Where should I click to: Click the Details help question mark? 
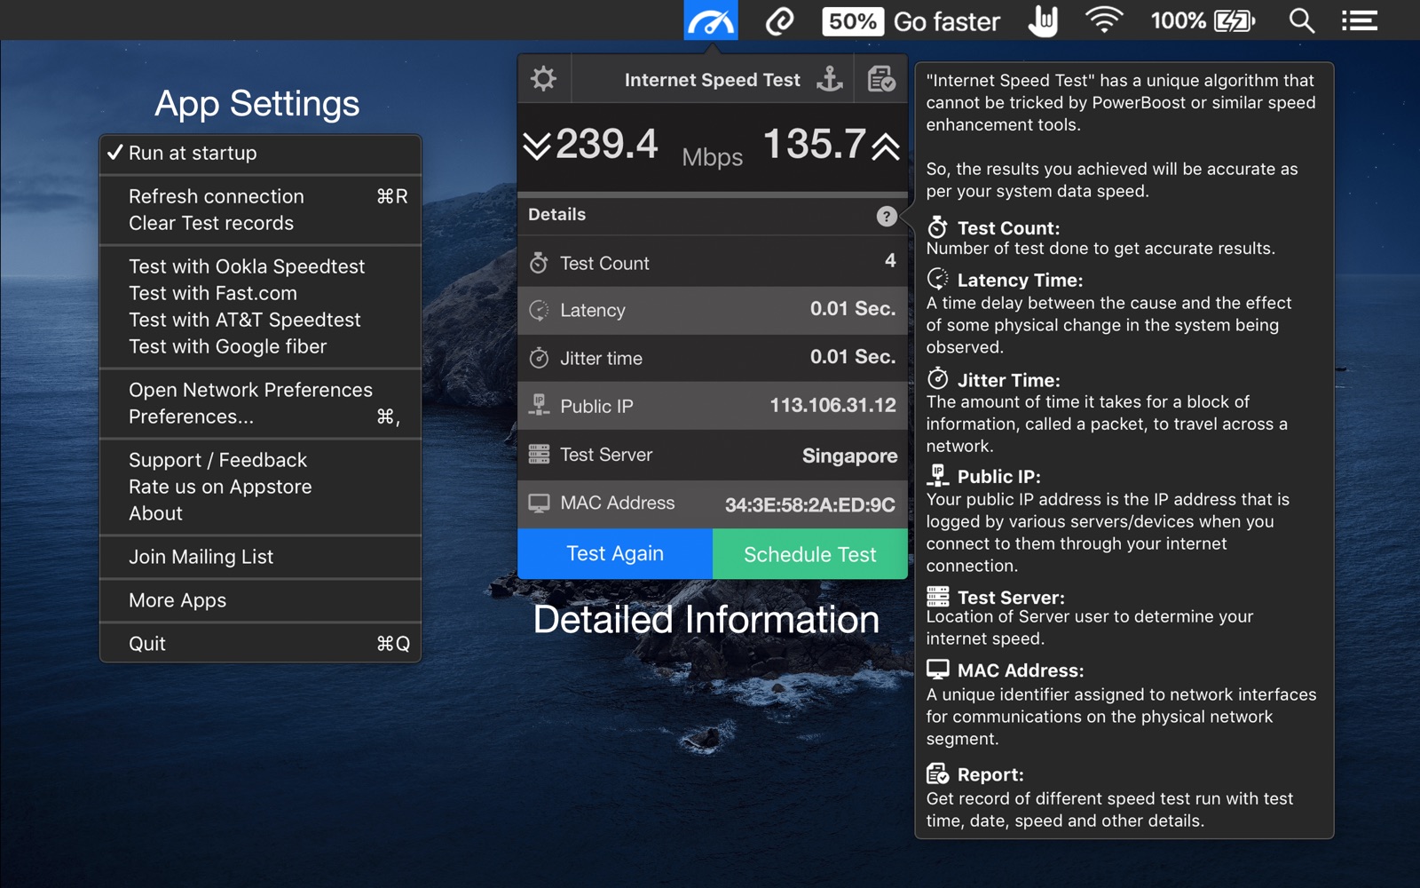click(x=886, y=216)
